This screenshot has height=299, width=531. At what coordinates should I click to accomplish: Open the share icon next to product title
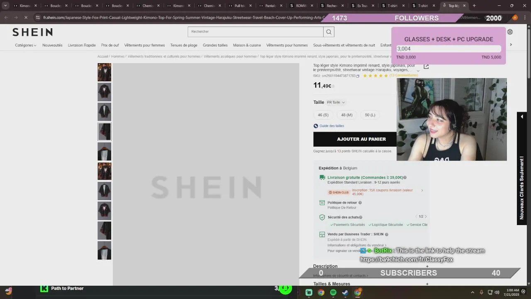point(426,66)
